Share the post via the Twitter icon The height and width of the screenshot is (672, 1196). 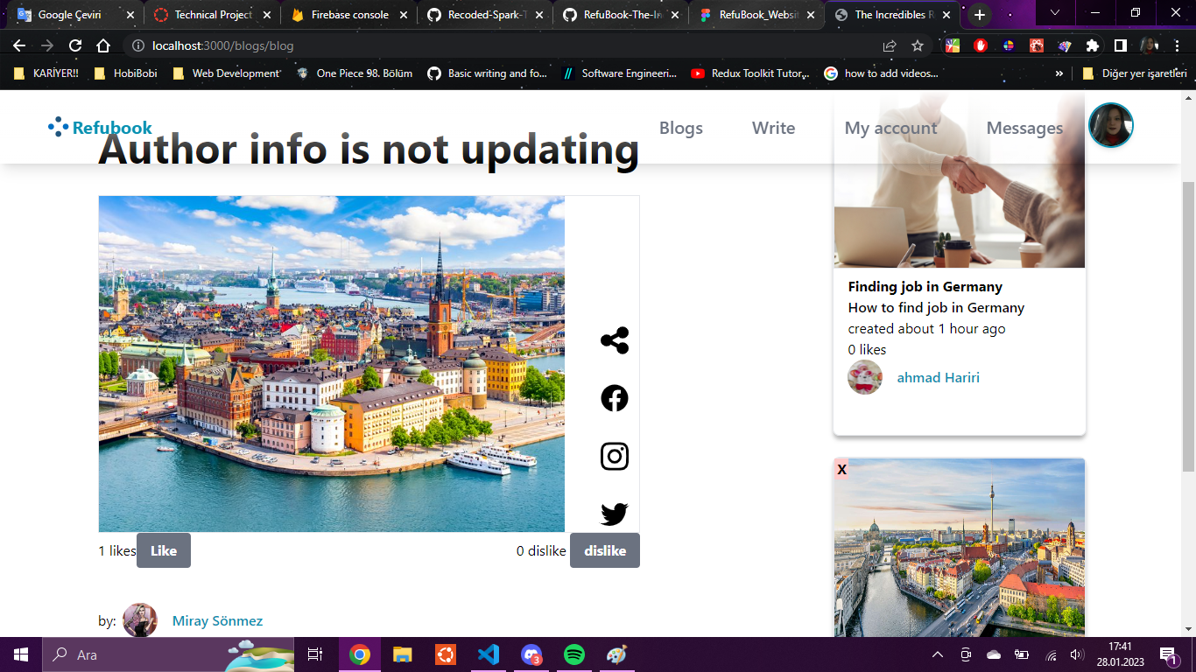coord(614,514)
